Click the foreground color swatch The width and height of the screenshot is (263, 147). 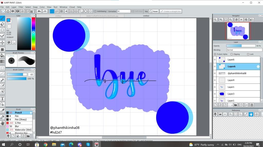pyautogui.click(x=8, y=20)
